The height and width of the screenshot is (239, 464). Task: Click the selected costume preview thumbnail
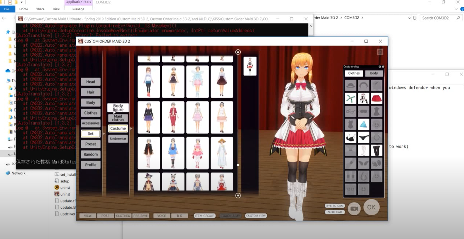[x=250, y=66]
